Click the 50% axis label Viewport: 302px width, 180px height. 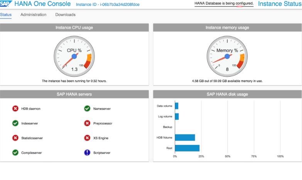[228, 156]
